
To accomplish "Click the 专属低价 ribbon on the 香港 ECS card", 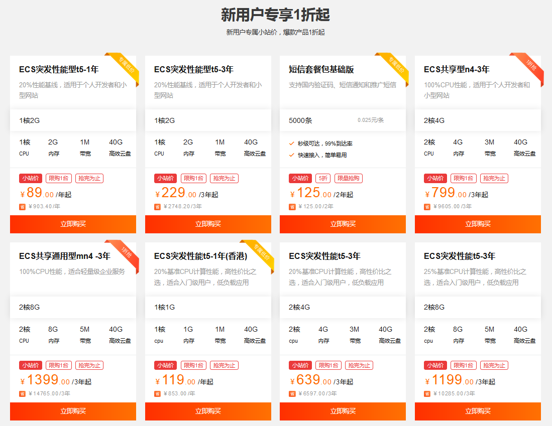I will (262, 252).
